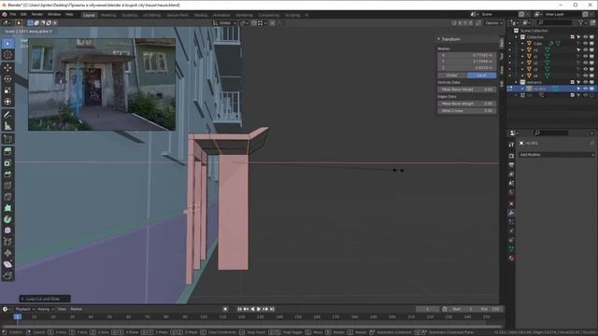Play the timeline animation
This screenshot has width=598, height=336.
(259, 309)
